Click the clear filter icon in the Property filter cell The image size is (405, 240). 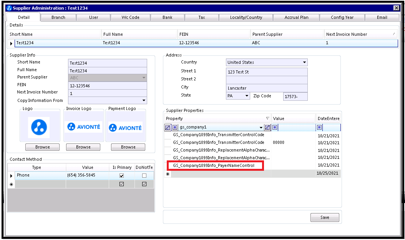(267, 127)
